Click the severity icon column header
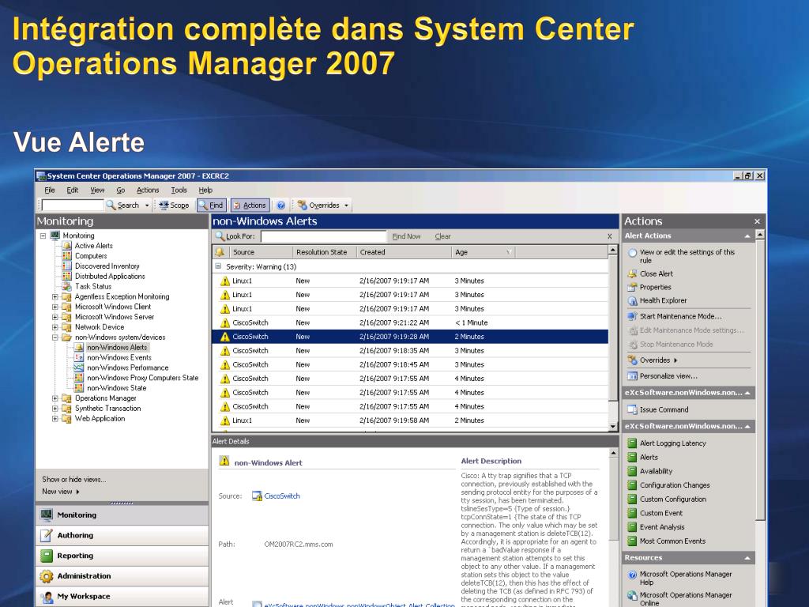 click(220, 252)
